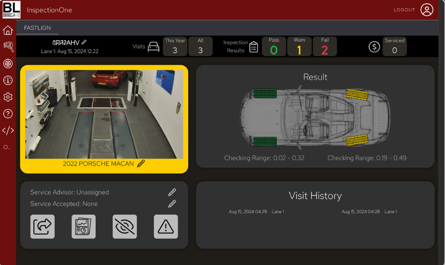Open the lane camera image thumbnail

(104, 114)
